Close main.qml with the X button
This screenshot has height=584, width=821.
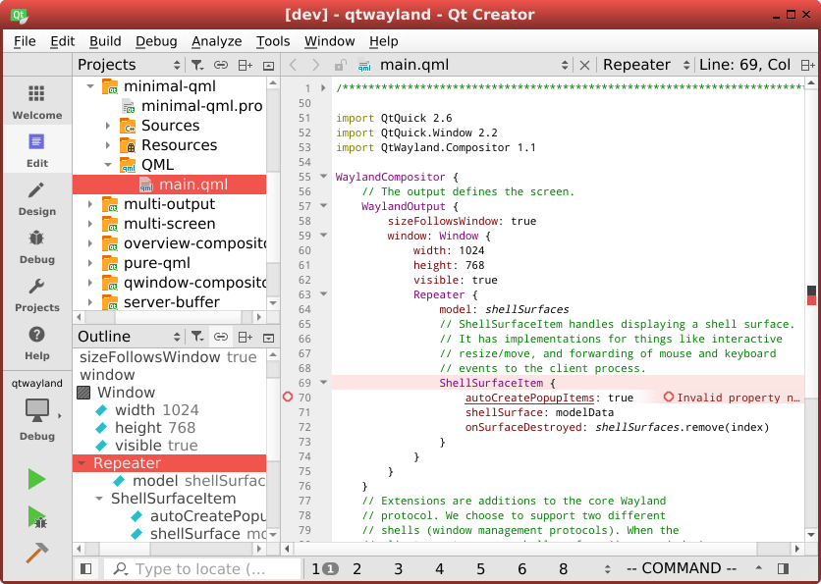(x=585, y=64)
